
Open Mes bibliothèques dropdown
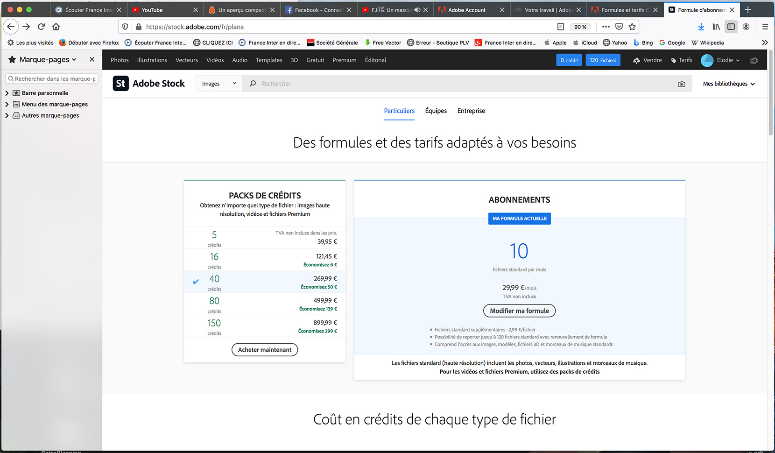729,84
